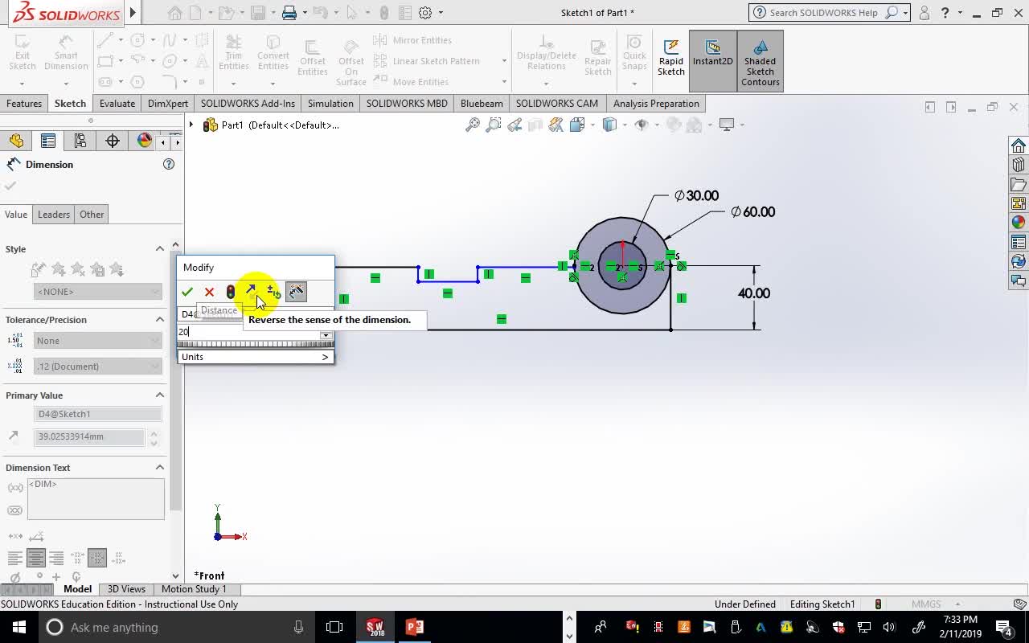Open Dimension help question mark

click(x=169, y=164)
